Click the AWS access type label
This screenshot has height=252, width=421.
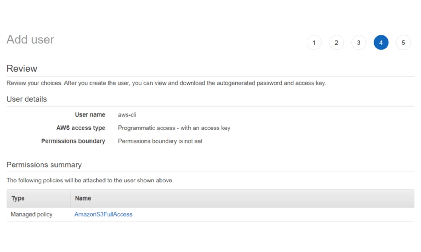(x=81, y=128)
